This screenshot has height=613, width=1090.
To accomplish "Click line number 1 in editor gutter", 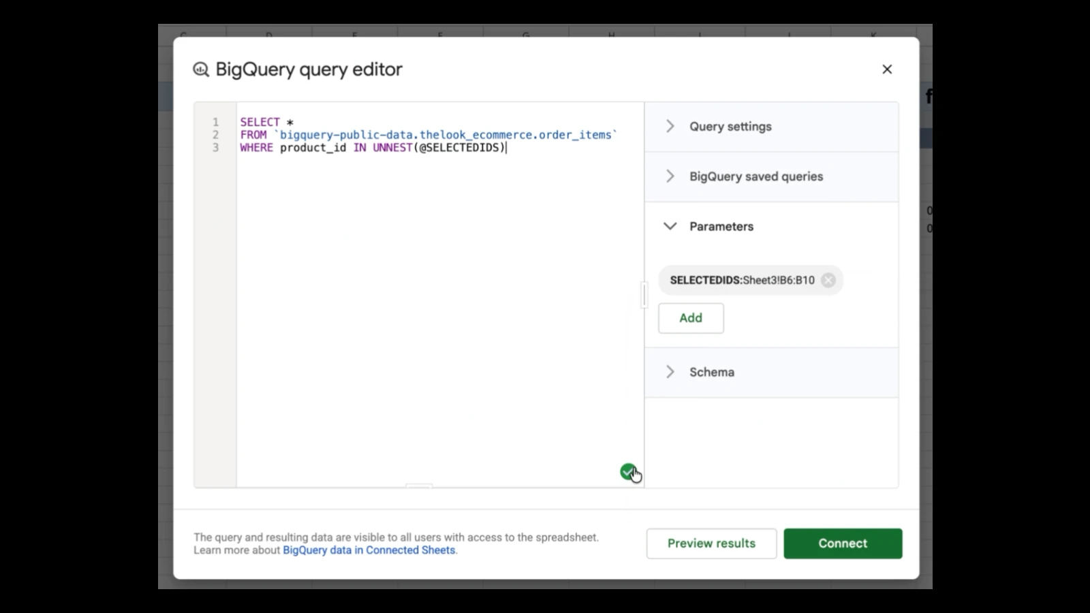I will click(215, 122).
